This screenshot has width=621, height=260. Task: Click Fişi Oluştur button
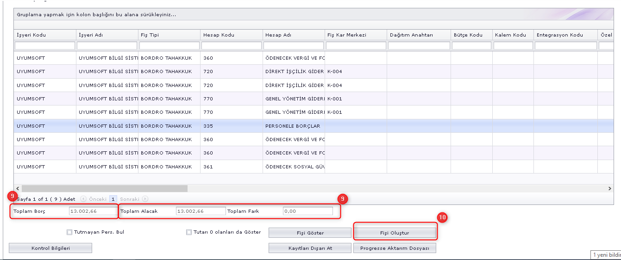pyautogui.click(x=395, y=233)
